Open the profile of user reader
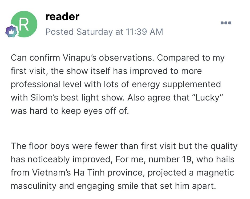This screenshot has height=199, width=250. tap(62, 17)
